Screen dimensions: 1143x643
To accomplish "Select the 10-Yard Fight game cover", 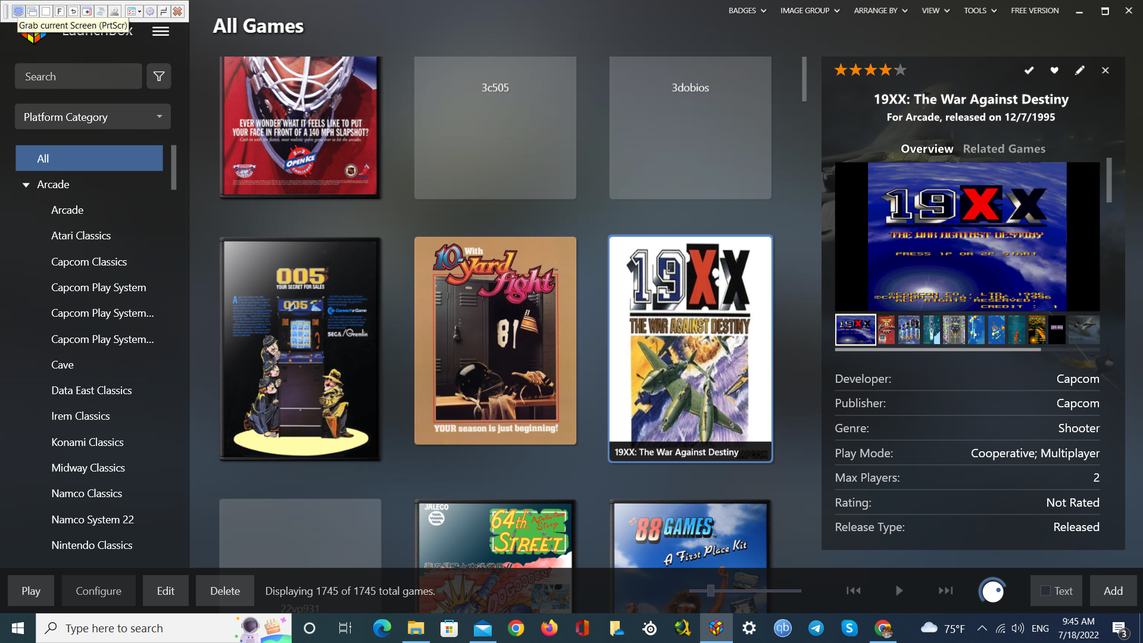I will (x=495, y=341).
